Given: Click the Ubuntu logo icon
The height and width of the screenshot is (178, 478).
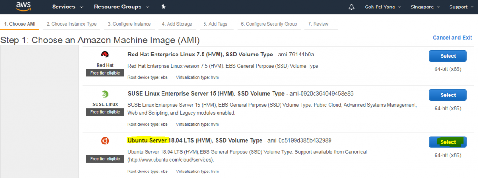Looking at the screenshot, I should point(105,141).
